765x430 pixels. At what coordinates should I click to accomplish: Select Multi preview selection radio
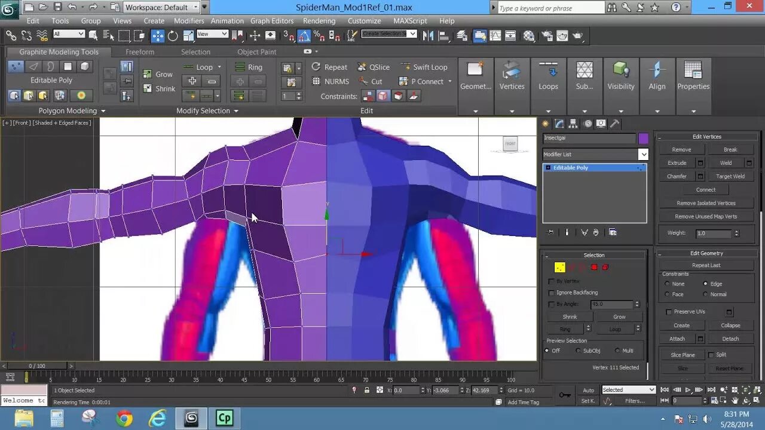tap(617, 351)
